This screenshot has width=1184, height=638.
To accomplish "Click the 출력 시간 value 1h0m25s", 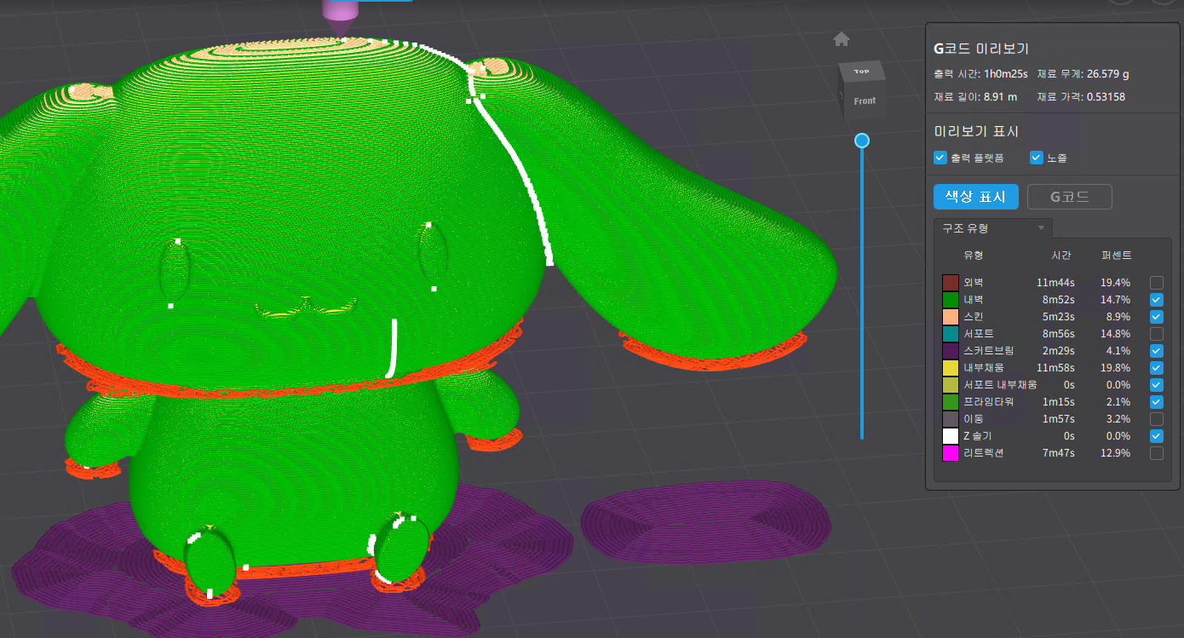I will [x=1007, y=74].
